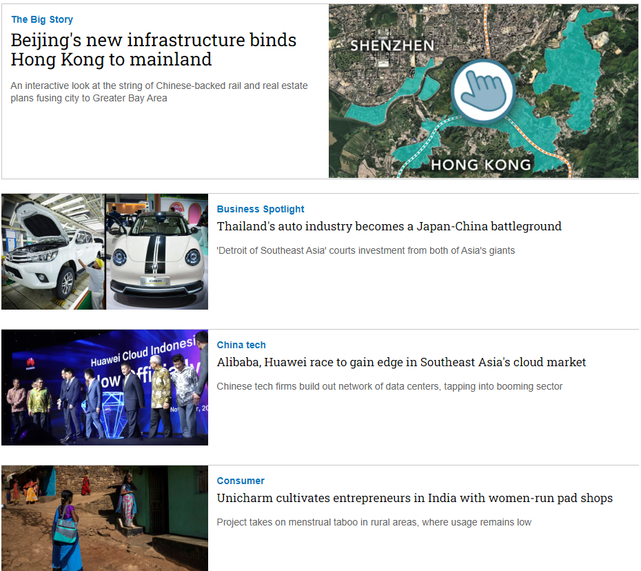Click the Chinese tech firms data centers summary
The image size is (641, 571).
(389, 386)
